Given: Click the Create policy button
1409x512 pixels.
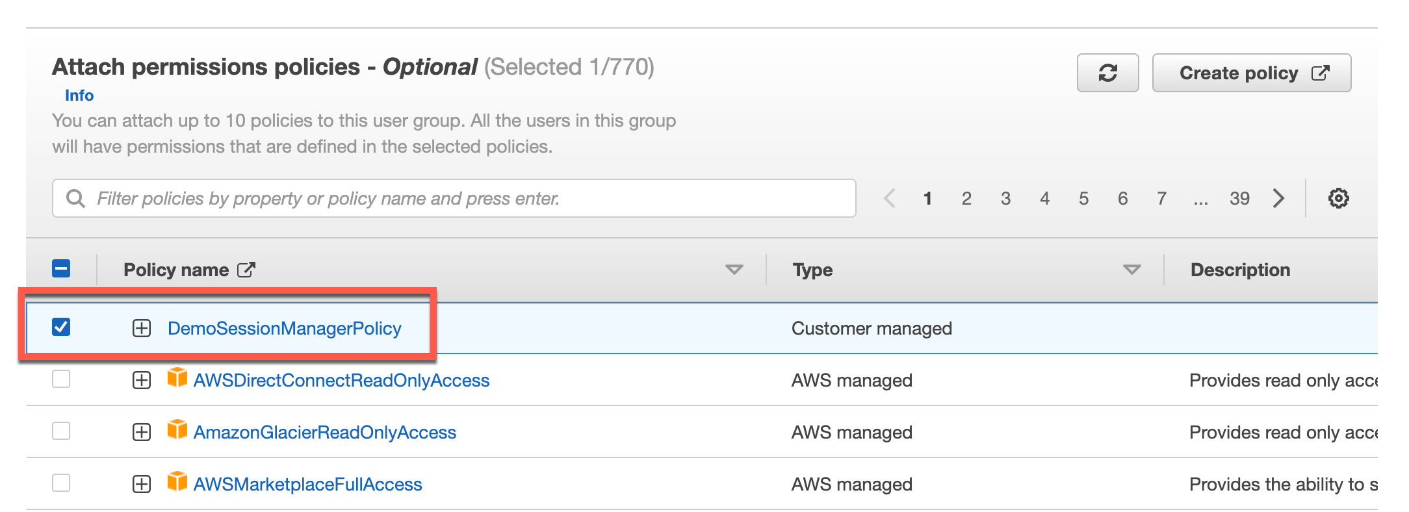Looking at the screenshot, I should click(x=1251, y=73).
